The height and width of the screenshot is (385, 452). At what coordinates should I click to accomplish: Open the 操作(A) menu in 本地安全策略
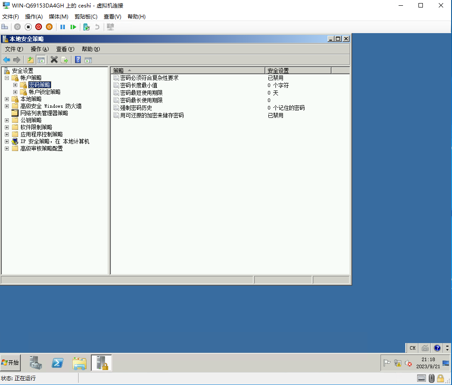pos(39,49)
